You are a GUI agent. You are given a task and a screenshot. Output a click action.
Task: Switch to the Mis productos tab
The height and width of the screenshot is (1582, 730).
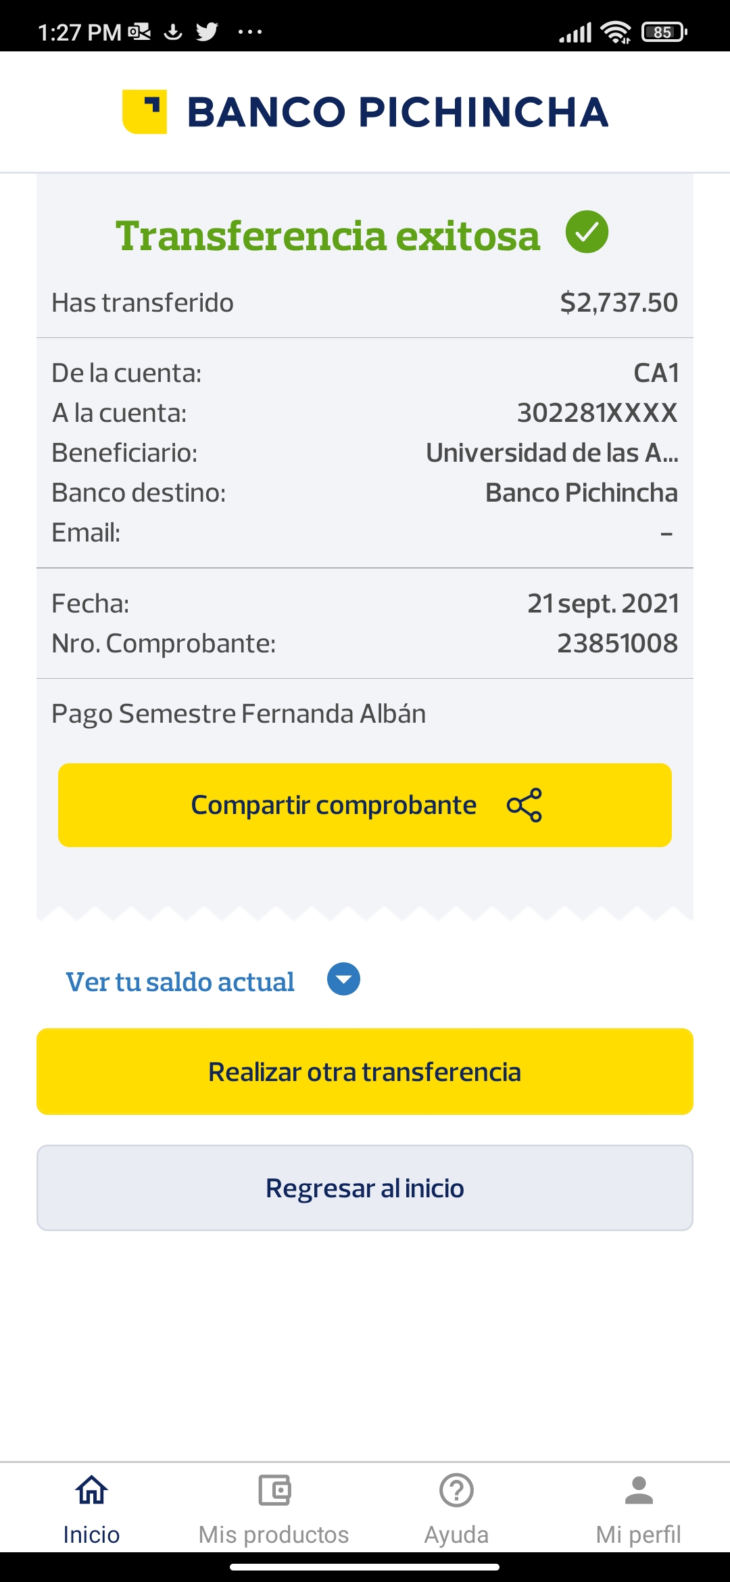(x=274, y=1535)
